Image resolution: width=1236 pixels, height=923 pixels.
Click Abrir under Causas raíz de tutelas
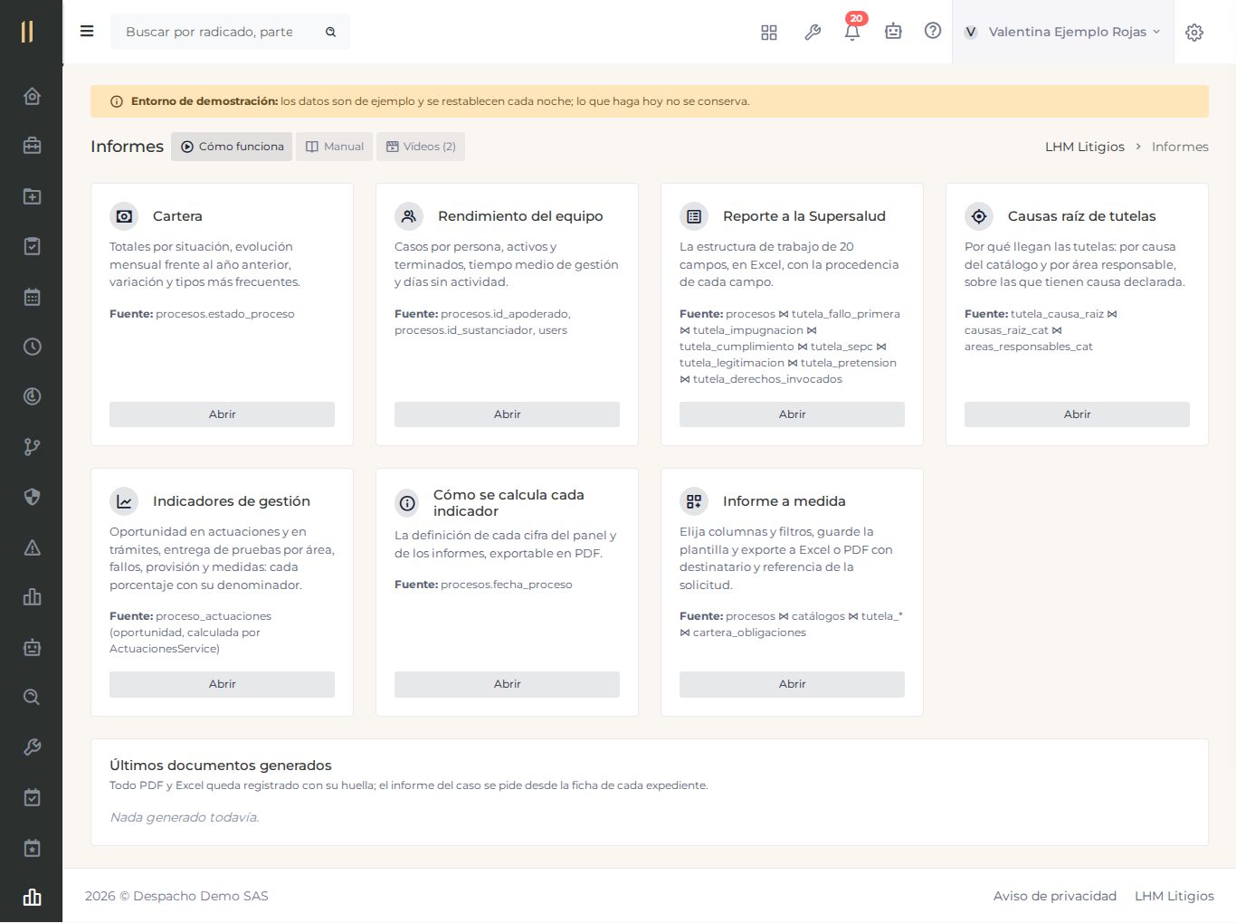(x=1077, y=414)
